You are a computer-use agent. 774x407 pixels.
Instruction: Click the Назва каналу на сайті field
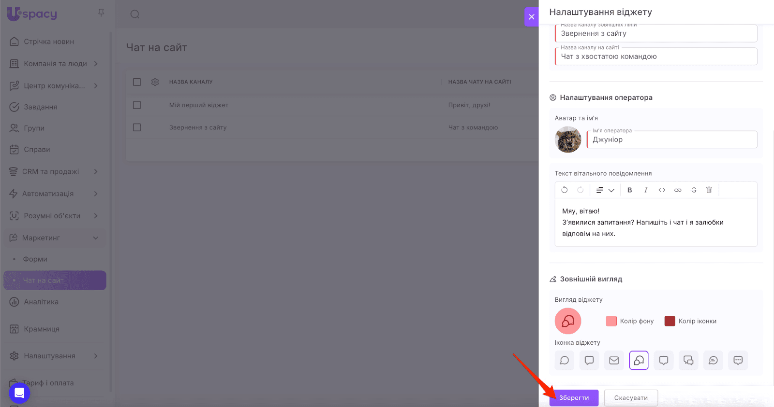pyautogui.click(x=656, y=56)
